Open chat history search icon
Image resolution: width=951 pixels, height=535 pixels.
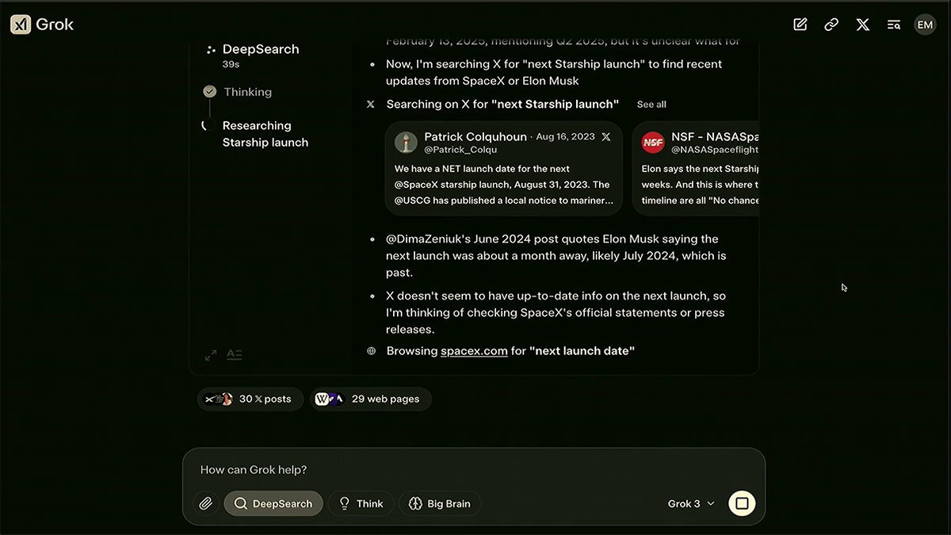coord(894,25)
